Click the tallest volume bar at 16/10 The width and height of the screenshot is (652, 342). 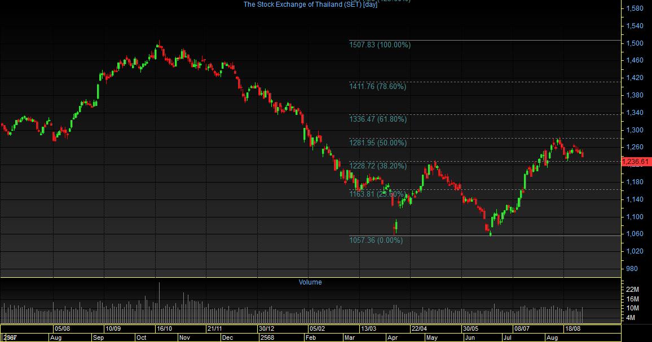click(x=159, y=303)
